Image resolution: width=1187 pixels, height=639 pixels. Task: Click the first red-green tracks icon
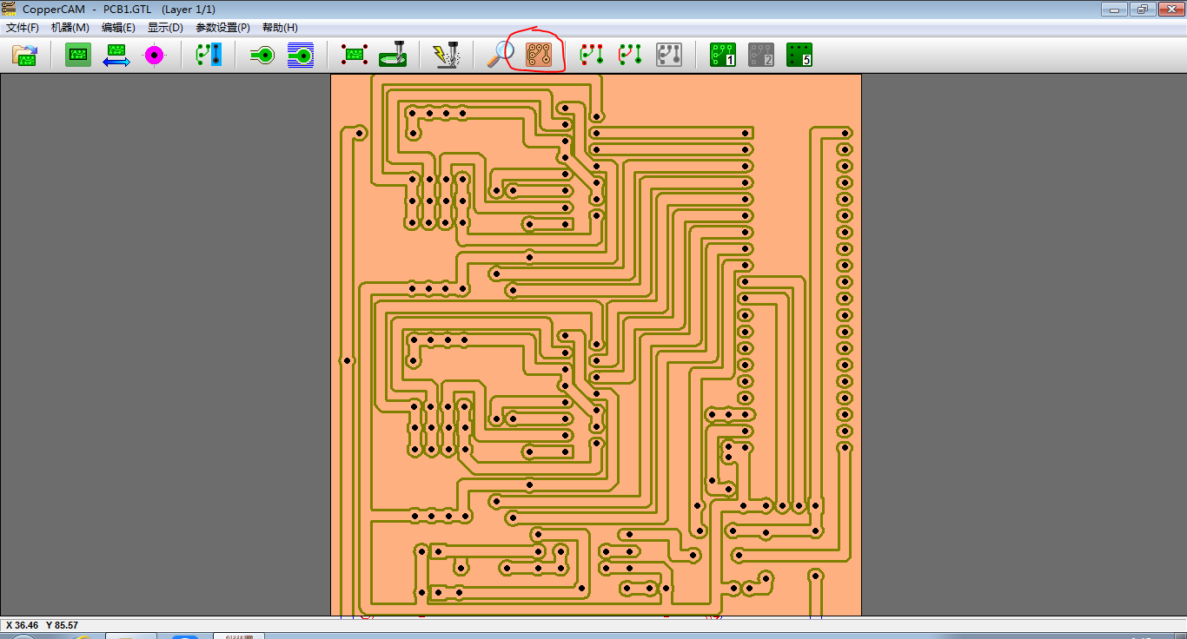[592, 56]
